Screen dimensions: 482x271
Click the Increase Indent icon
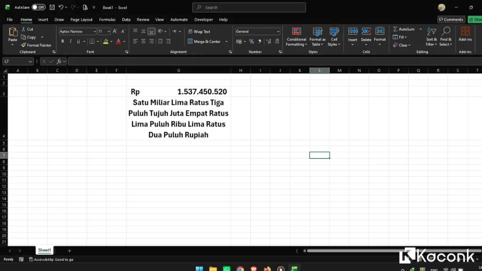tap(169, 41)
